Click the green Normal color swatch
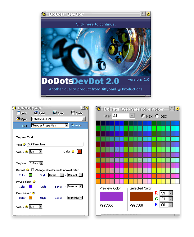 coord(30,175)
